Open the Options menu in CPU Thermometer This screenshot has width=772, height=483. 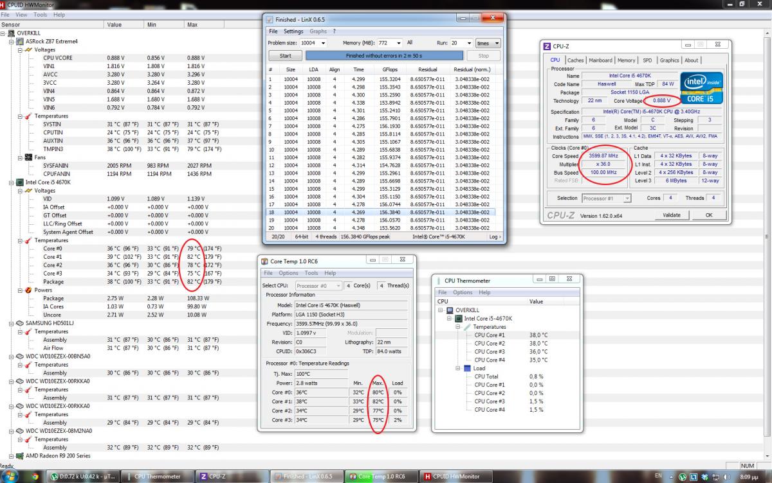click(463, 292)
